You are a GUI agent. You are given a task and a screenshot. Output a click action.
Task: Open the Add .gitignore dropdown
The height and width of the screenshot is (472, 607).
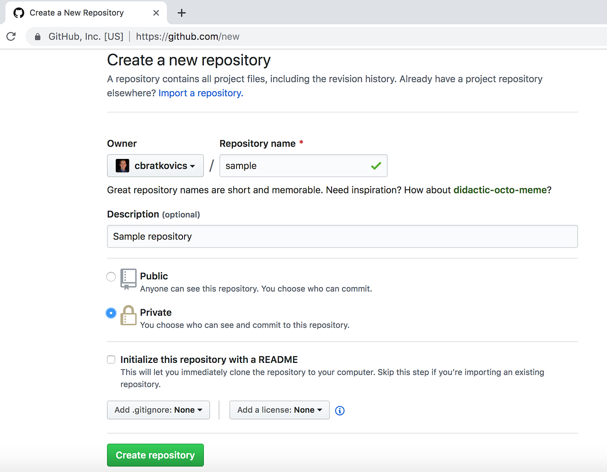pos(158,410)
